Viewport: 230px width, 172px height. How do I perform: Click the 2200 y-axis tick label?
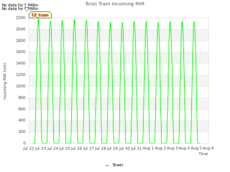[21, 18]
